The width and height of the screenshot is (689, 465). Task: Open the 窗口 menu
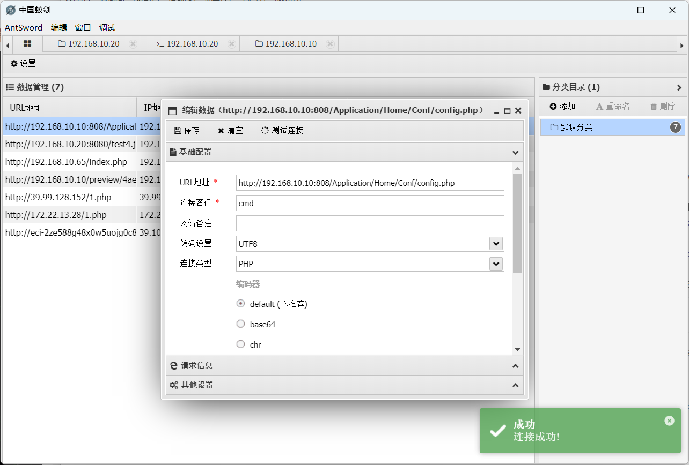[83, 28]
